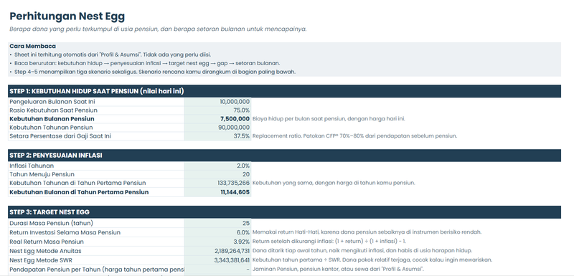The height and width of the screenshot is (276, 574).
Task: Click the 'Replacement ratio. Patokan CFP' note
Action: pos(354,136)
